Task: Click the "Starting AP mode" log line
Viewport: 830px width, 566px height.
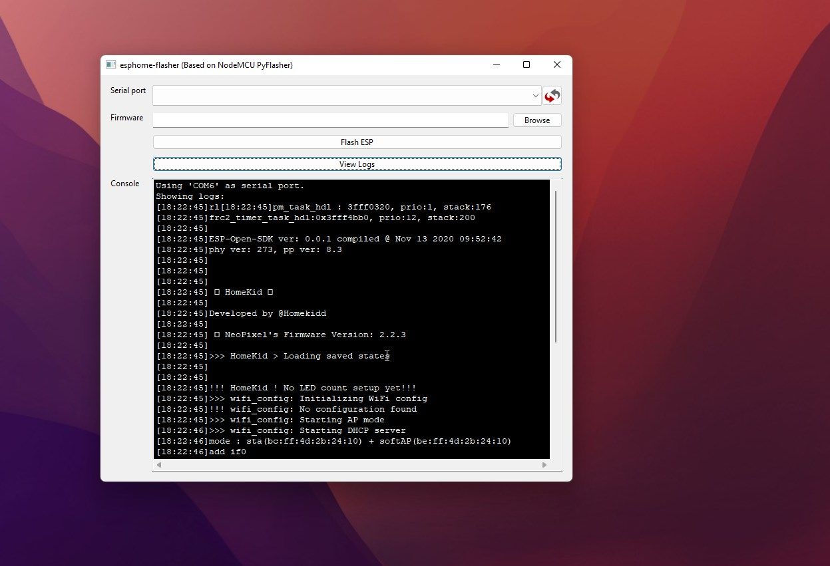Action: click(x=270, y=420)
